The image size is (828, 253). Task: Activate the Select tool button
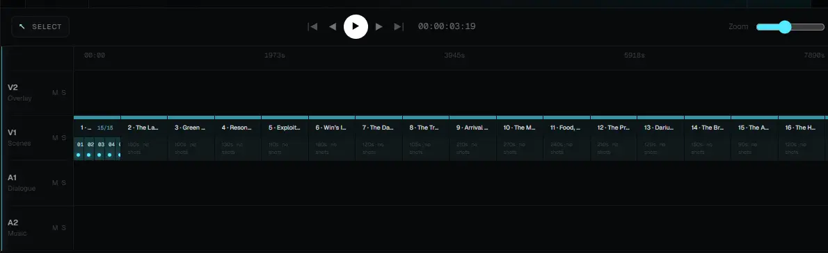(x=40, y=26)
